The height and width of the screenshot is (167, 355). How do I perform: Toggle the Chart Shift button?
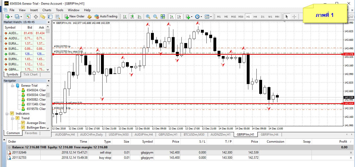(x=179, y=17)
